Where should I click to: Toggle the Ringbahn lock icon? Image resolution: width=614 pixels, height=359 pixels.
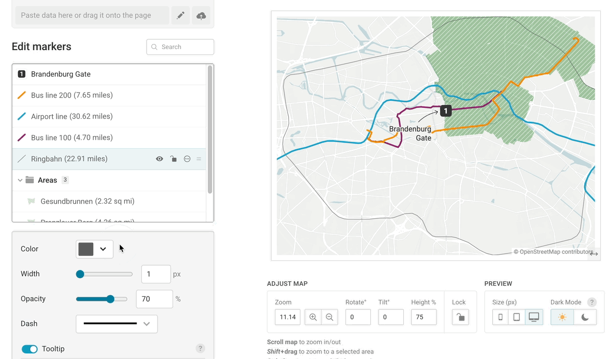[x=173, y=159]
